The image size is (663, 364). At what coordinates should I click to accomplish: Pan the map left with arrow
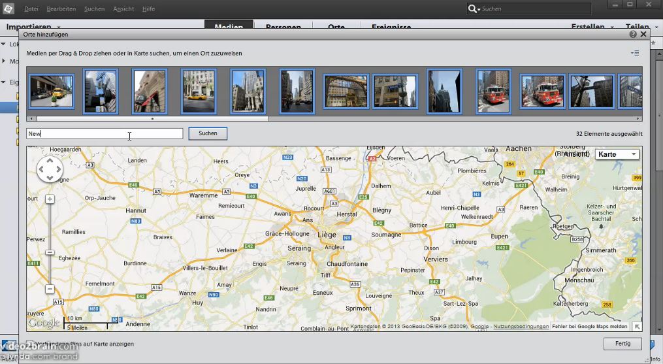click(41, 169)
